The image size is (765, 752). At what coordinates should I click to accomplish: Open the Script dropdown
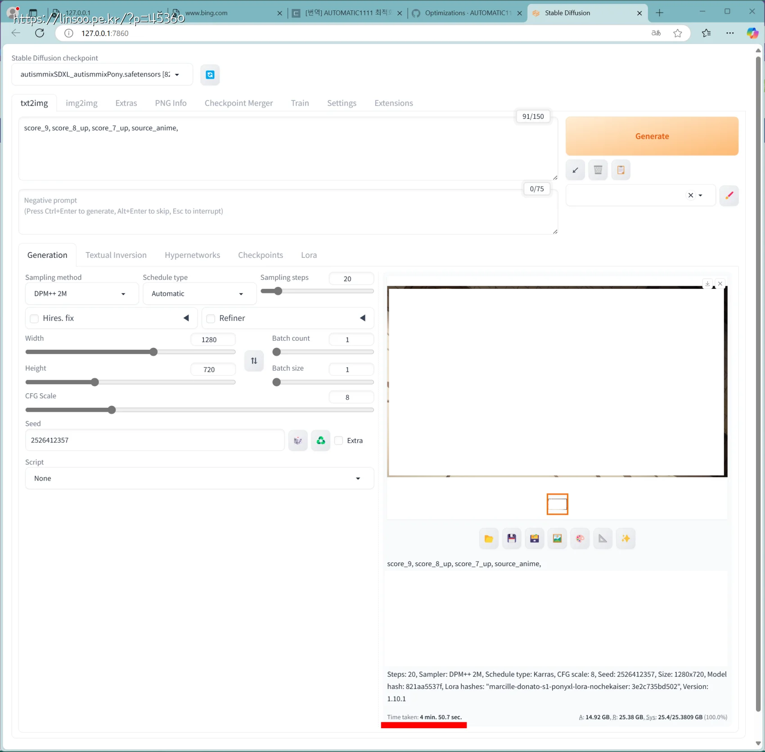[199, 478]
